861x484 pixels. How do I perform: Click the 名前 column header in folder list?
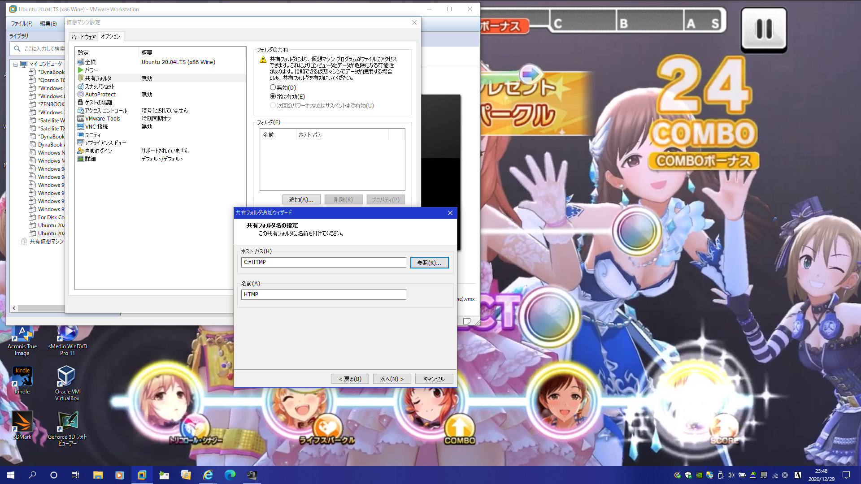tap(278, 134)
